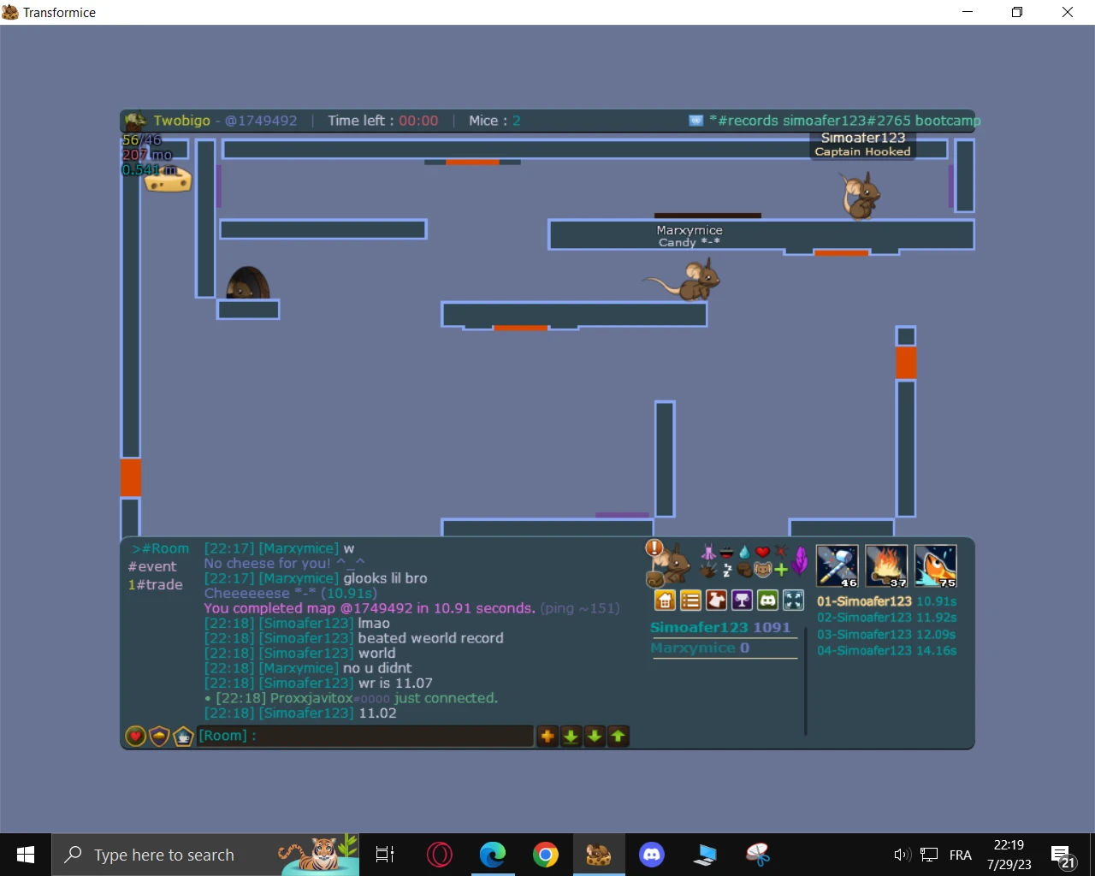1095x876 pixels.
Task: Click the 02-Simoafer123 11.92s record entry
Action: 886,618
